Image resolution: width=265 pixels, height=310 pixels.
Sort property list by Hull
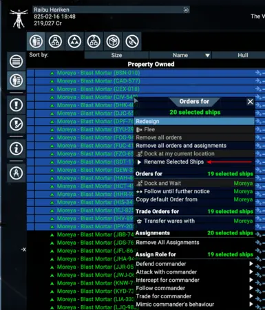(239, 55)
